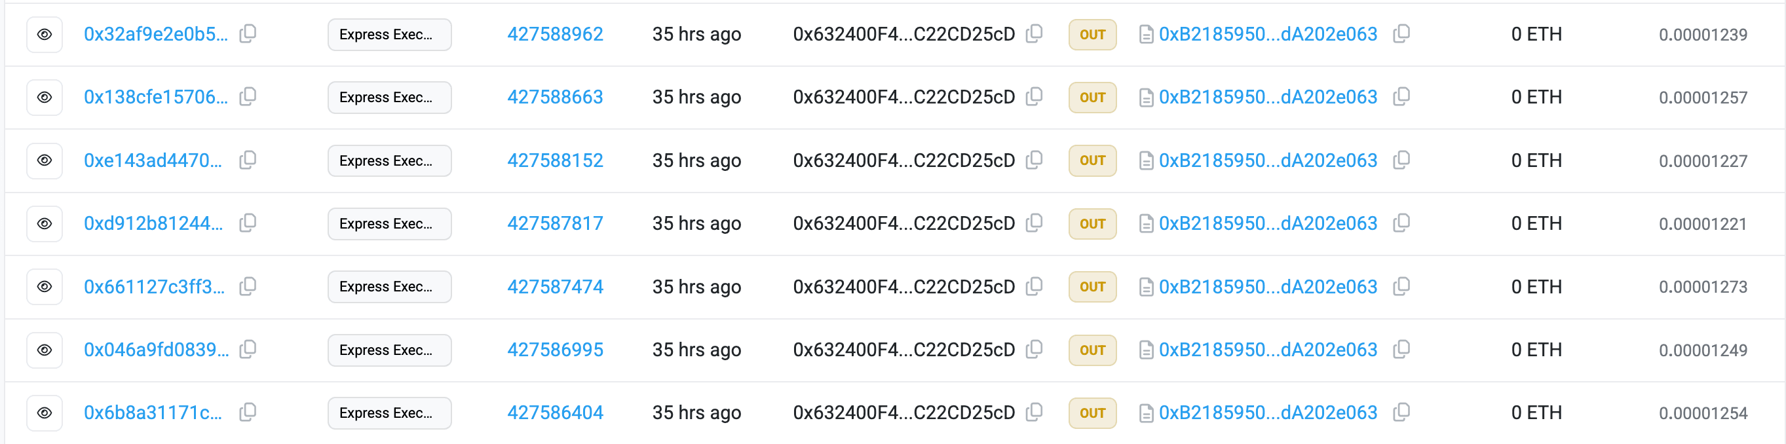
Task: Copy the sender address on row 427587474
Action: tap(1035, 286)
